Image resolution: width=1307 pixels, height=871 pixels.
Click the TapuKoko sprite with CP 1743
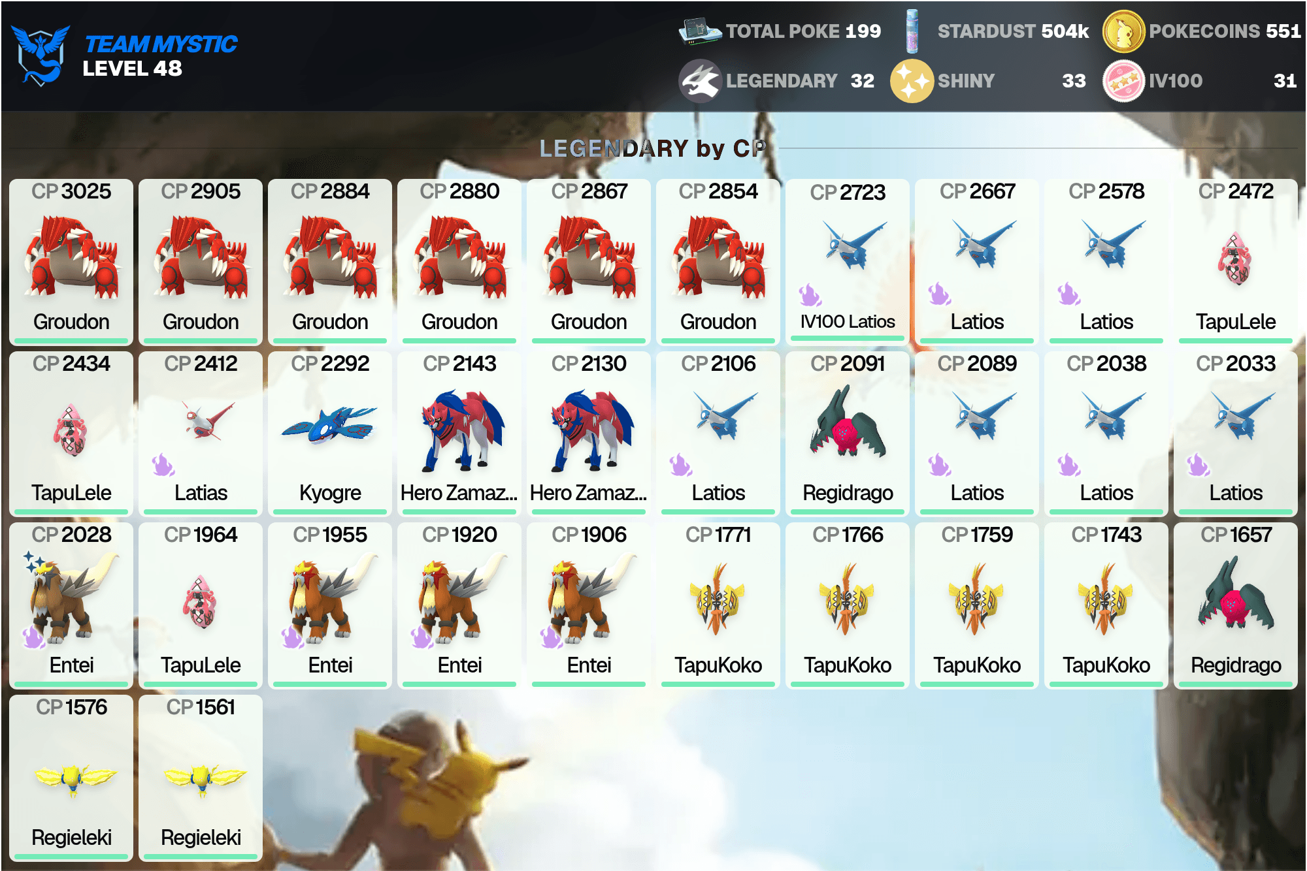[1105, 599]
